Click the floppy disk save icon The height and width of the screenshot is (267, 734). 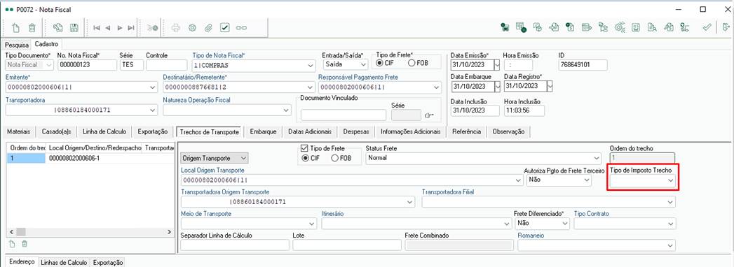[74, 28]
